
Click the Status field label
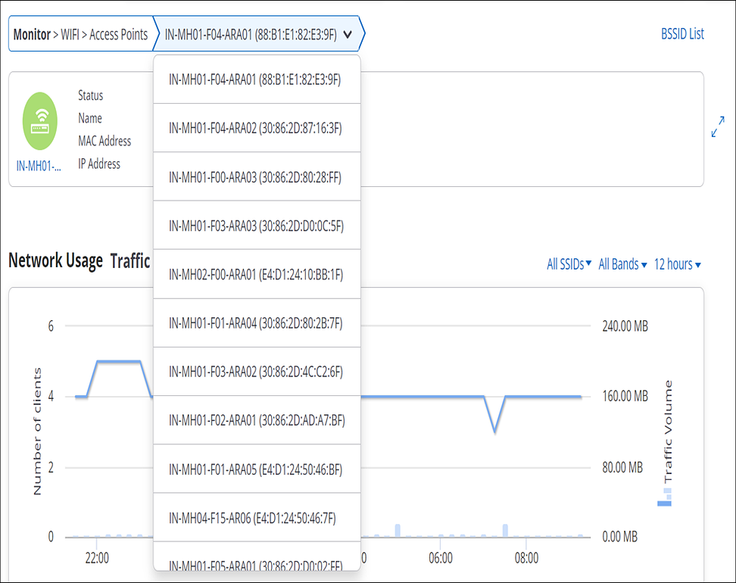[91, 95]
